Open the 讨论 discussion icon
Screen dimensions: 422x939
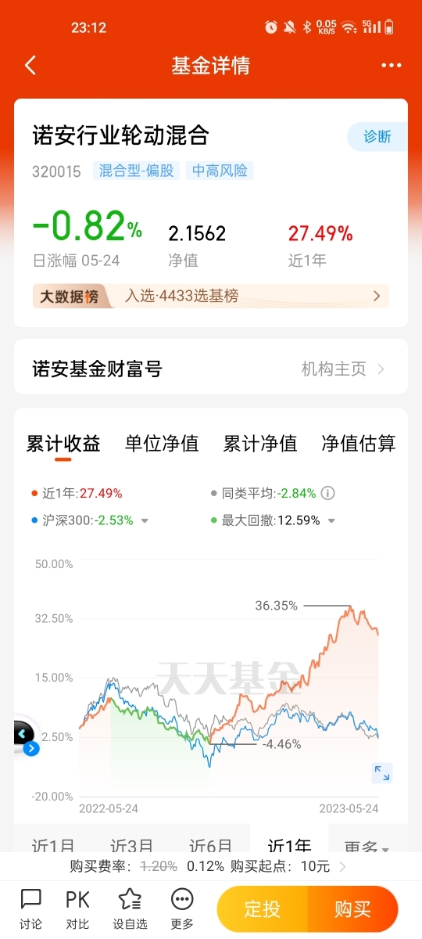click(30, 908)
